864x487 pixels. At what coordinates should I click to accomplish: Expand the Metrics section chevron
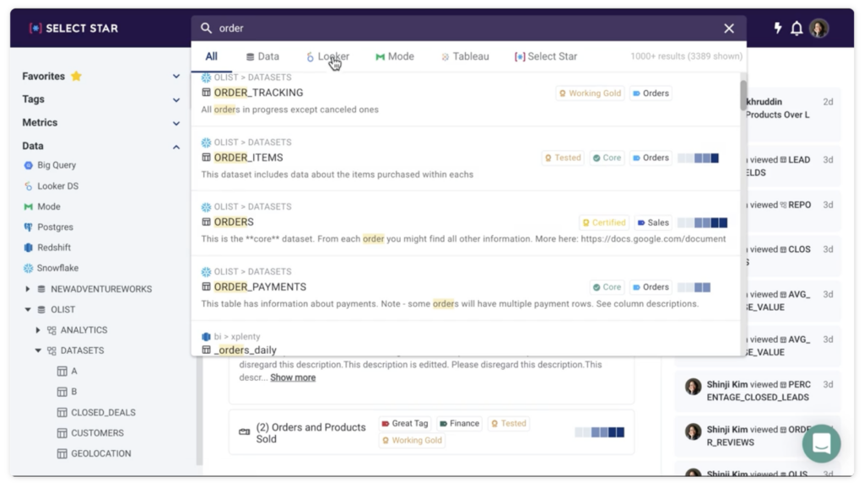(176, 123)
